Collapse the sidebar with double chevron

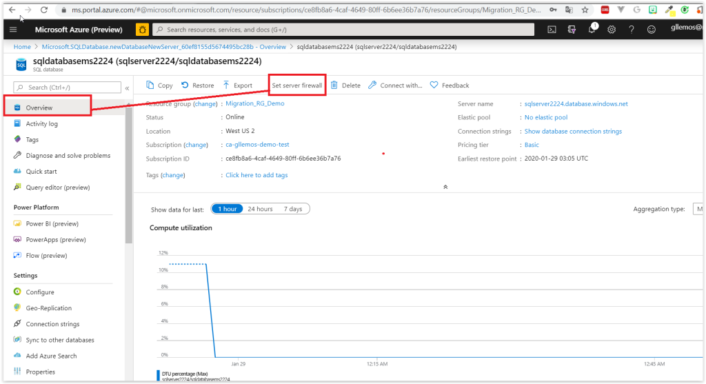[x=128, y=88]
